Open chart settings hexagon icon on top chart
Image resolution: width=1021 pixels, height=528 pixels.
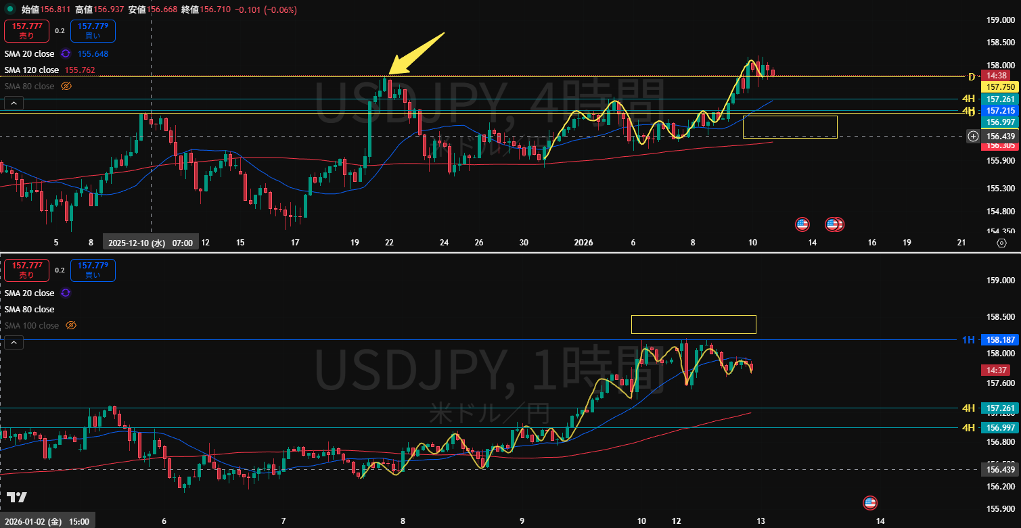1002,243
